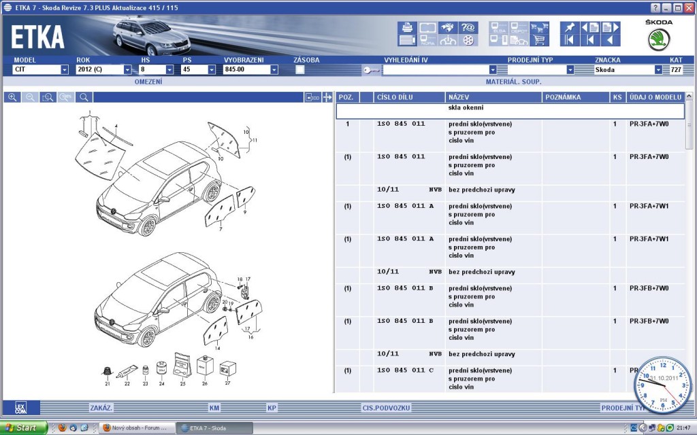This screenshot has width=697, height=435.
Task: Click the ČÍSLO DÍLU column header
Action: pos(395,97)
